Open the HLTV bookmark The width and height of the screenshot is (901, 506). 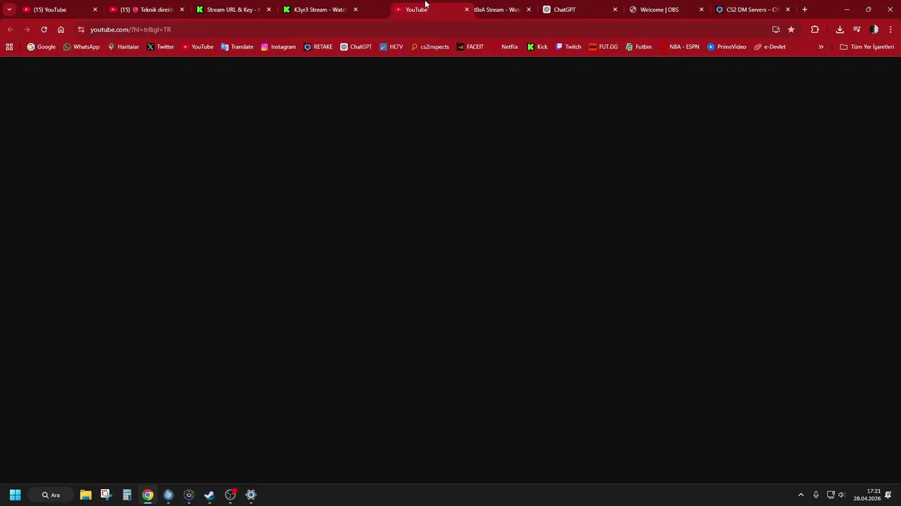[391, 47]
